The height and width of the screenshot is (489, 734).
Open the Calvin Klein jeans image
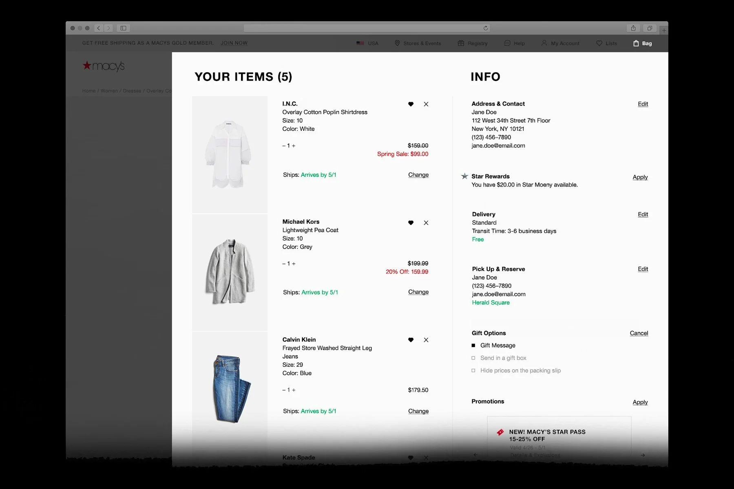[230, 390]
